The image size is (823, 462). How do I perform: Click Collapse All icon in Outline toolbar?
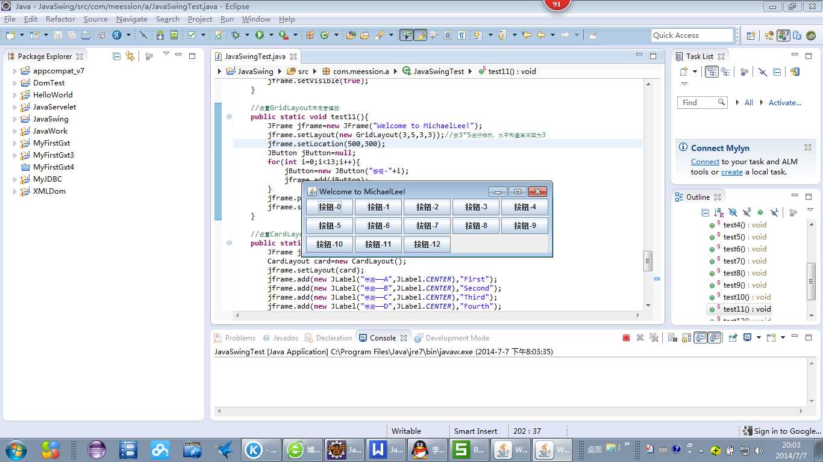(705, 212)
